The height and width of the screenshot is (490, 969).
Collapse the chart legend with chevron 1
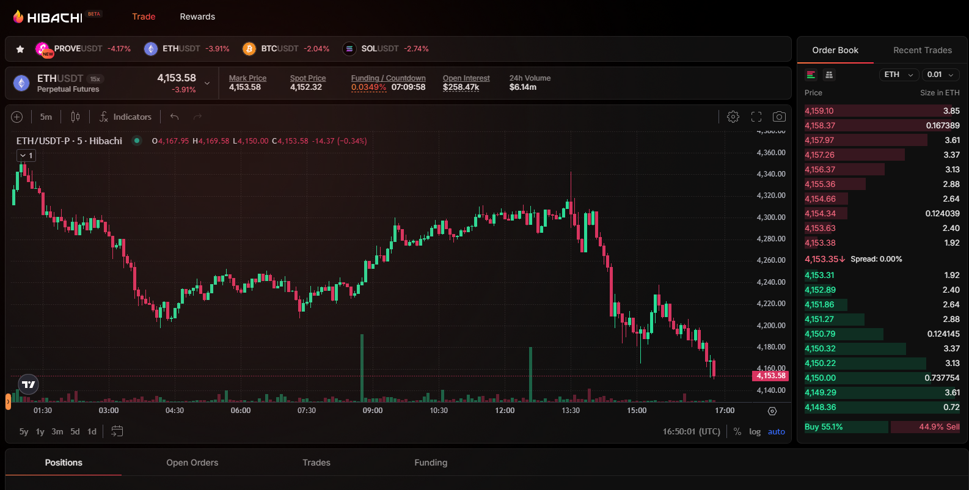tap(26, 156)
